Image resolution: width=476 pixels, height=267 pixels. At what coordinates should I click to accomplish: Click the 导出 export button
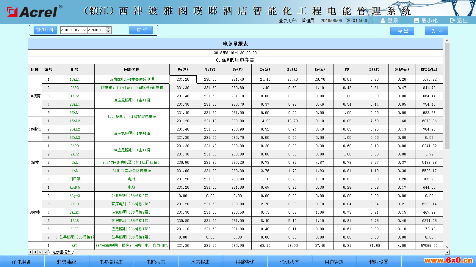pos(402,31)
